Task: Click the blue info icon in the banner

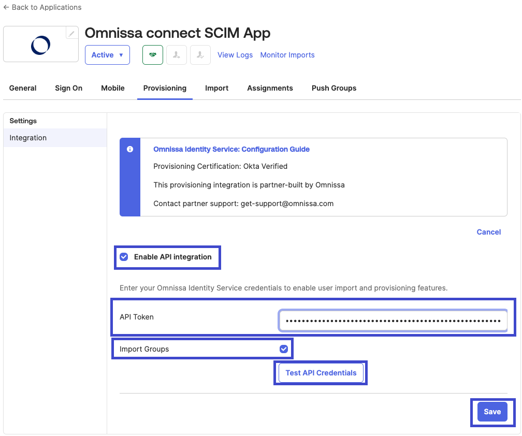Action: click(x=130, y=149)
